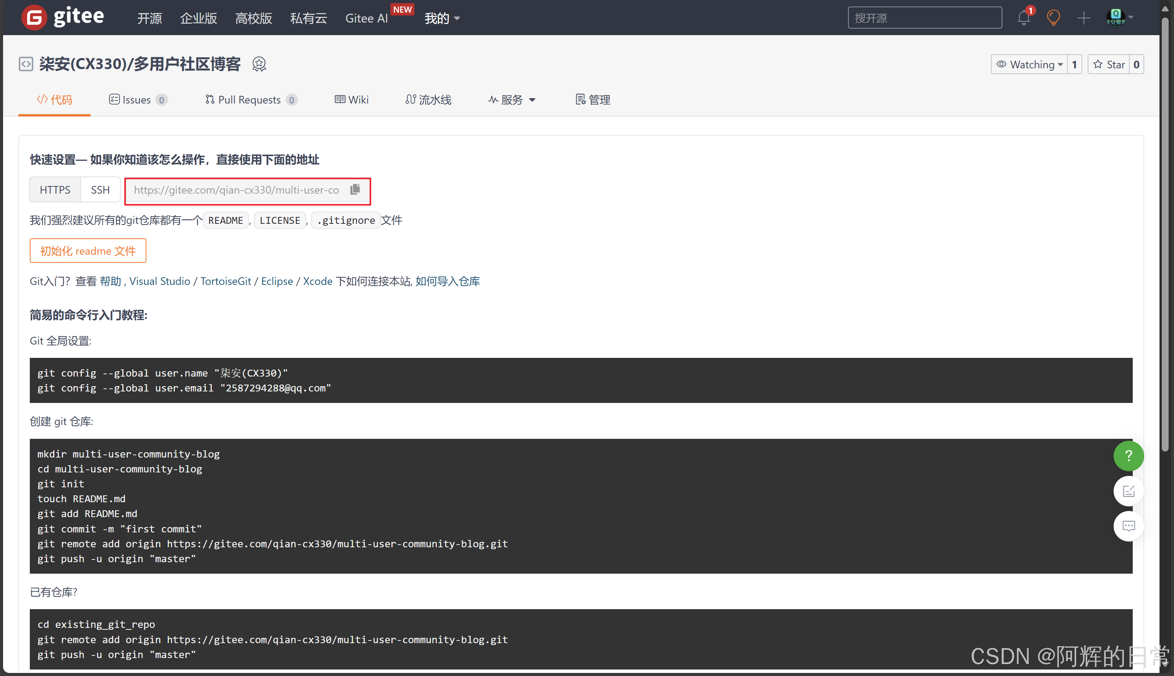
Task: Expand the Watching dropdown
Action: (x=1030, y=65)
